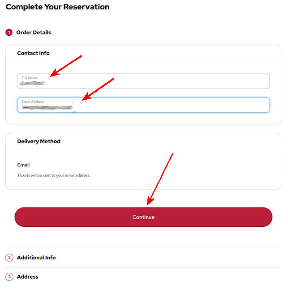Click the 'Tickets will be sent' note
This screenshot has height=292, width=288.
click(54, 175)
